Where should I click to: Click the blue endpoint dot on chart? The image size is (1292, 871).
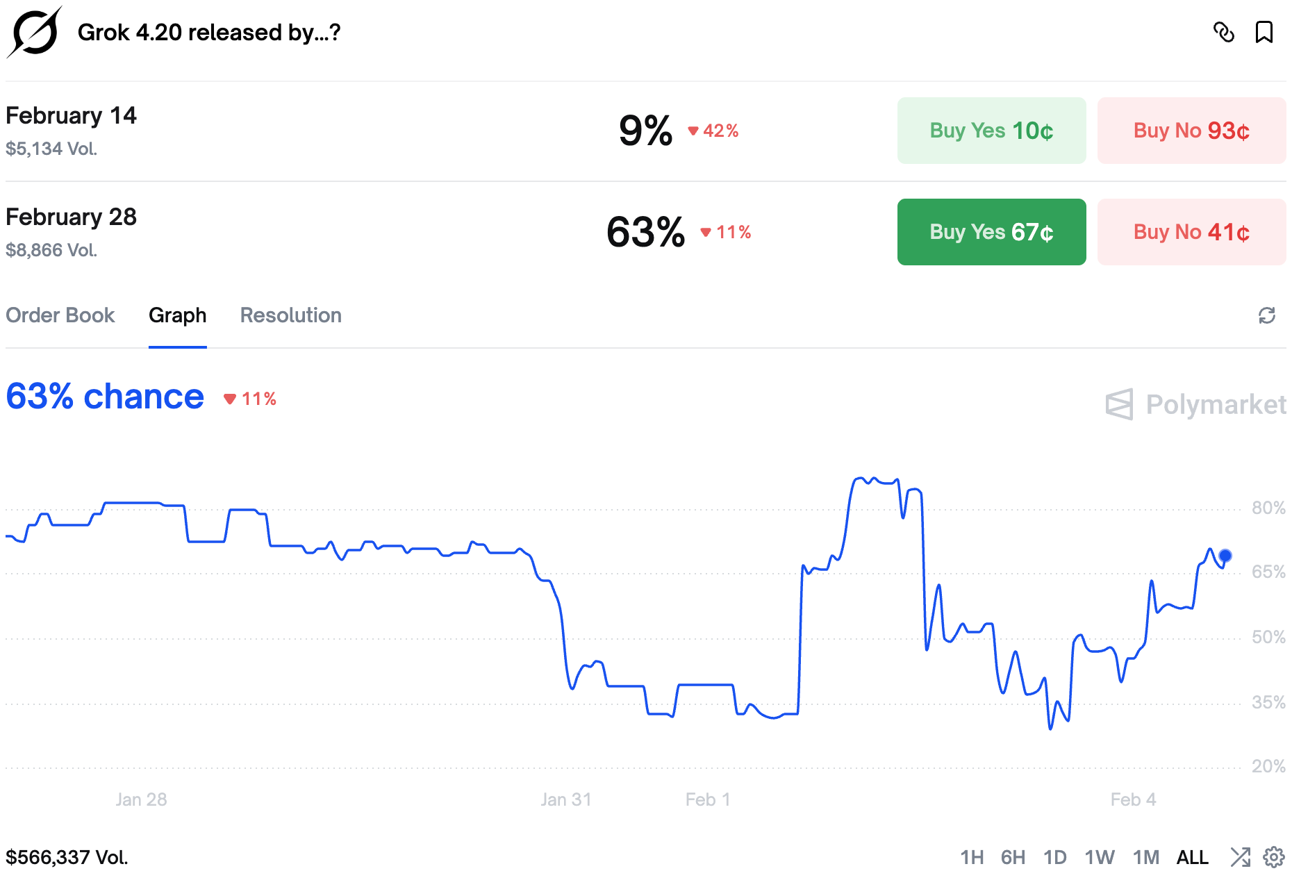(1225, 556)
